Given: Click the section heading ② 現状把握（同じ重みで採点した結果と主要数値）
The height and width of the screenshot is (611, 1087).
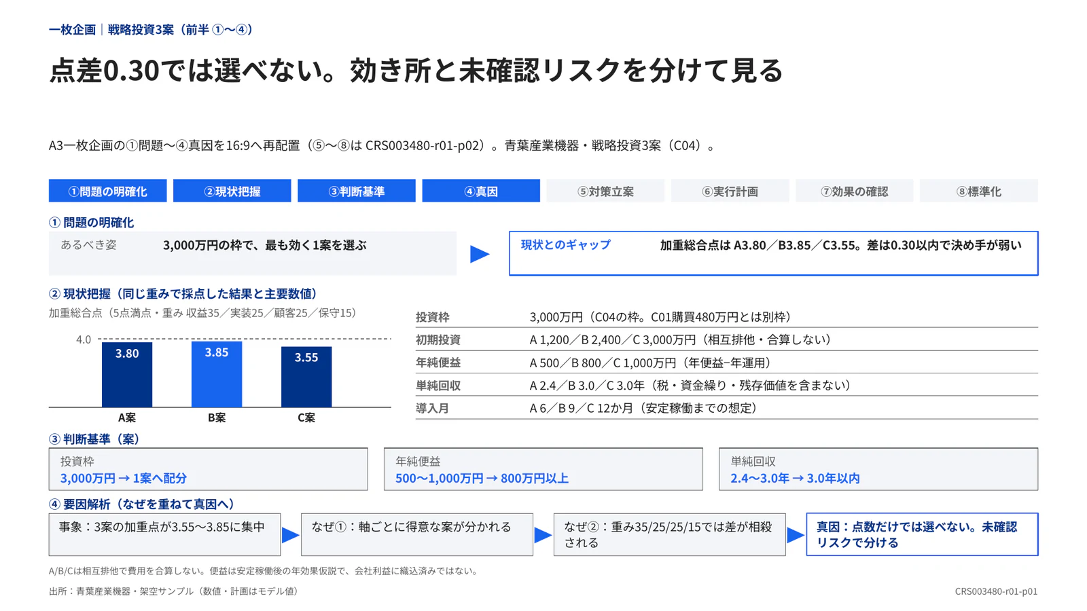Looking at the screenshot, I should coord(183,293).
